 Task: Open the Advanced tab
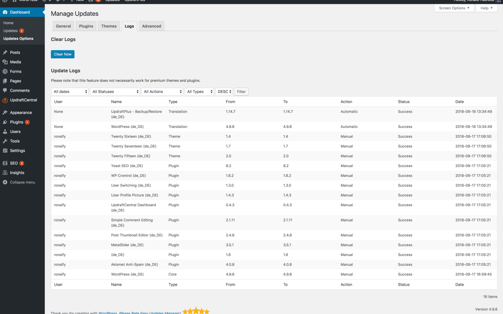(151, 26)
